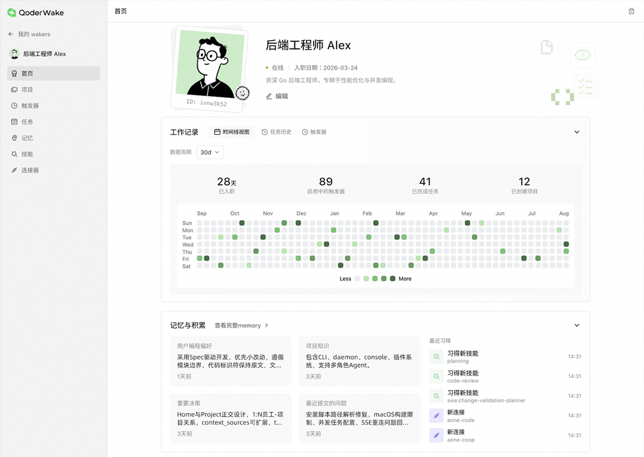This screenshot has height=457, width=644.
Task: Select the 触发器 clock icon in sidebar
Action: point(14,106)
